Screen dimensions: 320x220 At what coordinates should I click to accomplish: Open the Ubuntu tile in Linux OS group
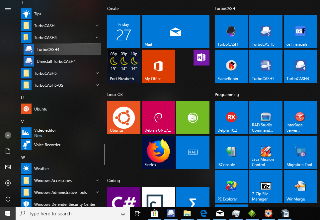(x=124, y=118)
